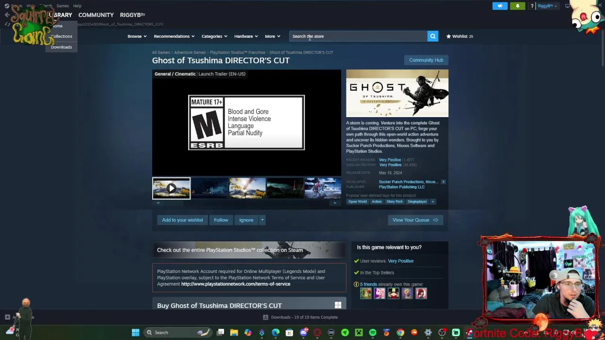Show more user tags with plus button
The image size is (605, 340).
pyautogui.click(x=432, y=202)
